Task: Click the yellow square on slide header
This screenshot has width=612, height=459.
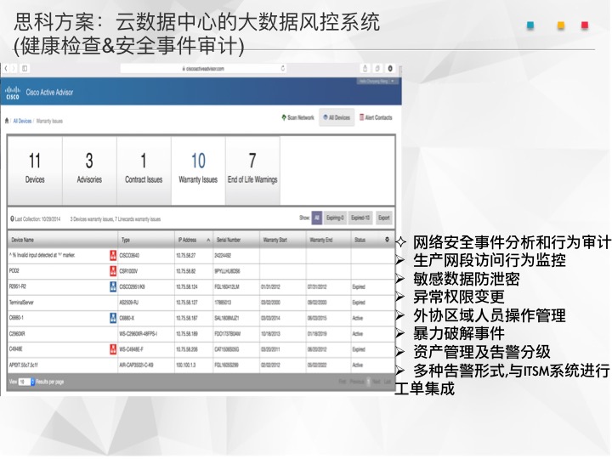Action: click(561, 25)
